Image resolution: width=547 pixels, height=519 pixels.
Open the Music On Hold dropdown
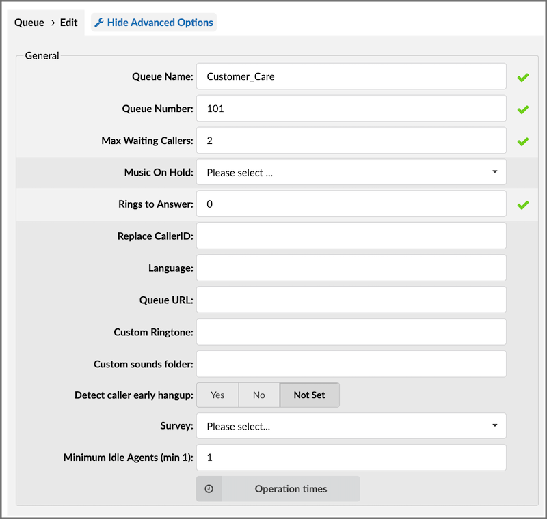tap(351, 172)
